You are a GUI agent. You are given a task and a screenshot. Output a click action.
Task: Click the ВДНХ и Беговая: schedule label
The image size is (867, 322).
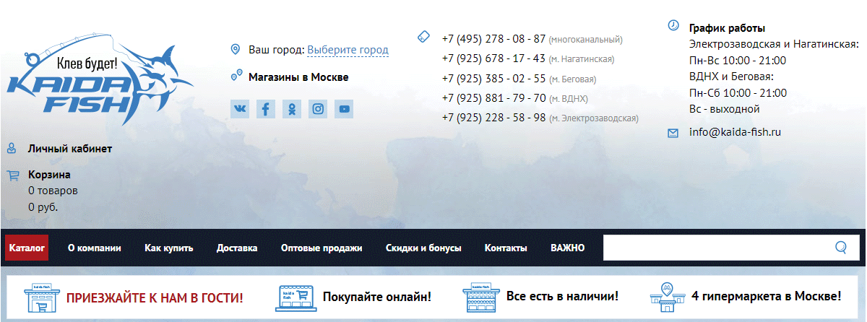pyautogui.click(x=731, y=77)
